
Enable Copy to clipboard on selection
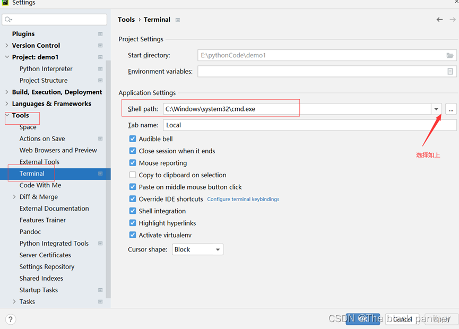(x=133, y=175)
